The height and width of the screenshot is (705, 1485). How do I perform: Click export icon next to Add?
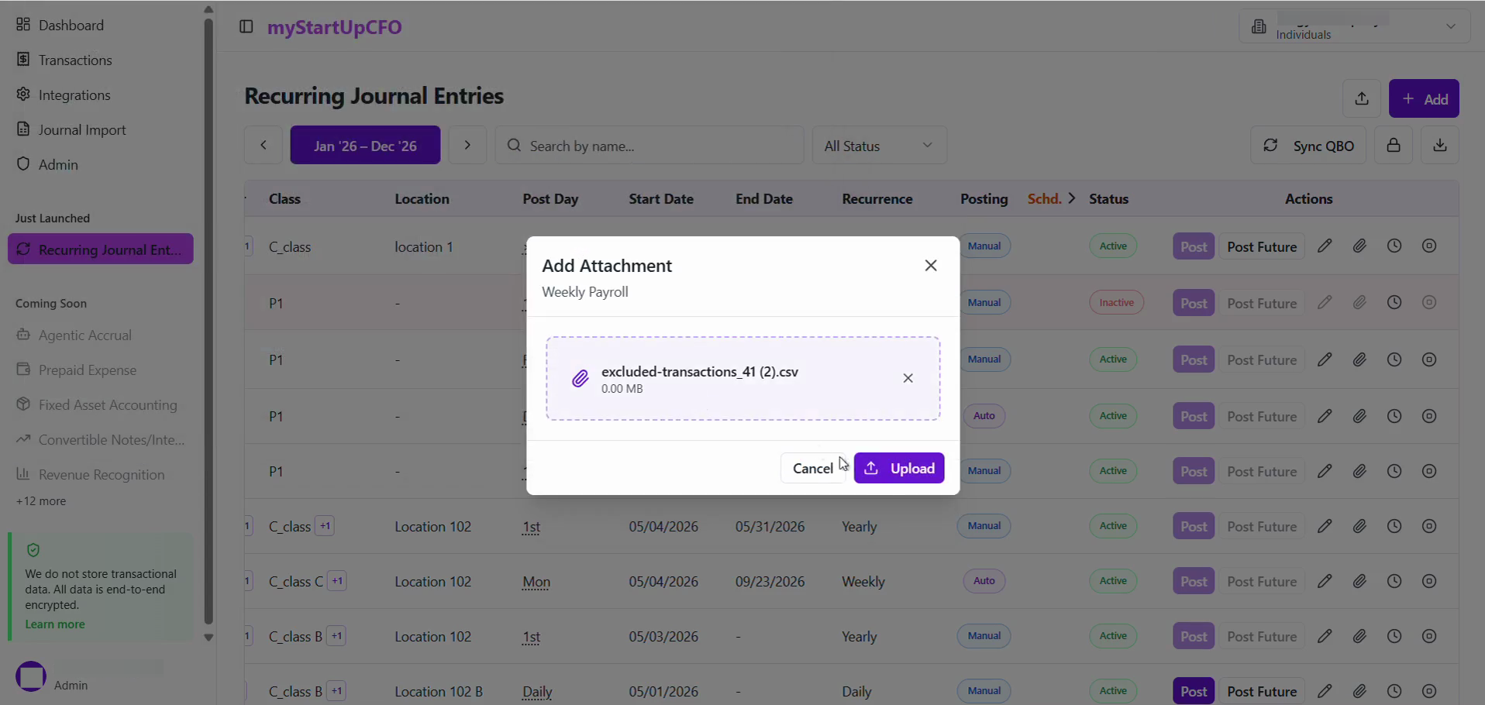point(1362,98)
